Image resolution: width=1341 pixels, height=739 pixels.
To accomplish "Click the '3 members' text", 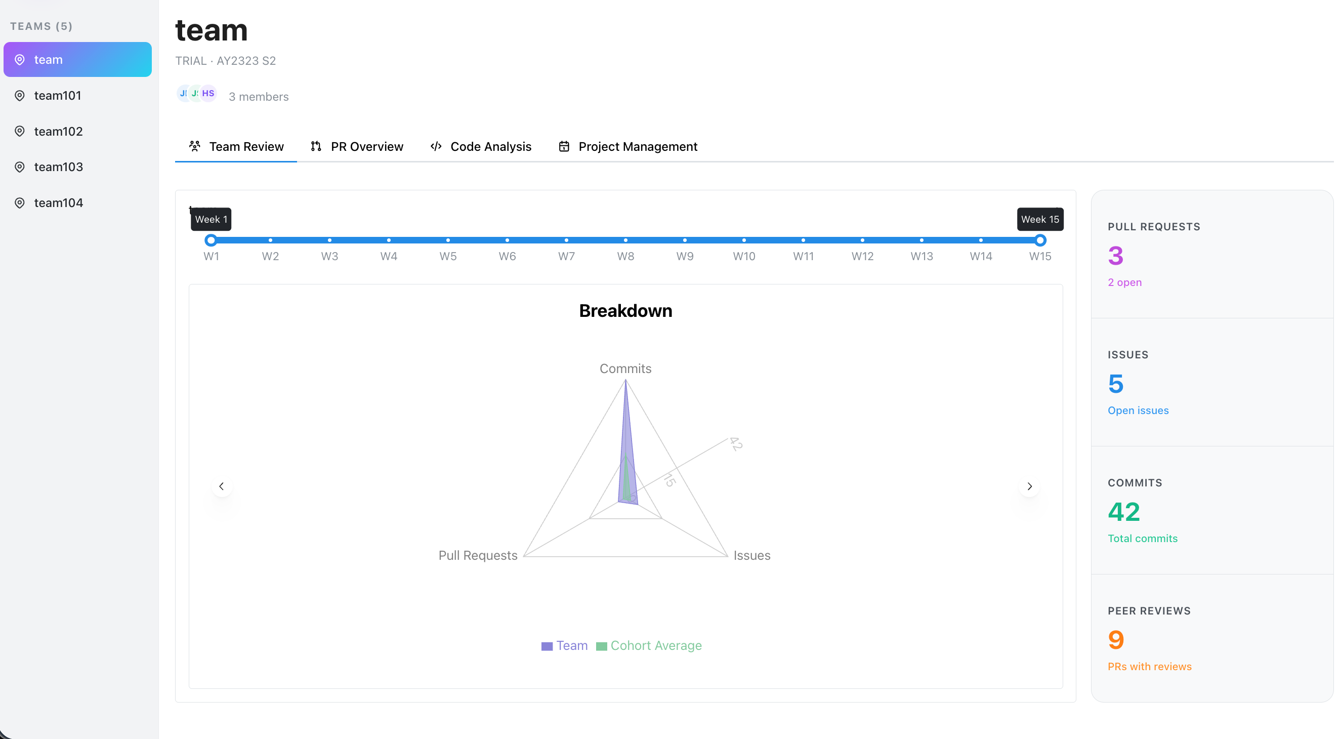I will pos(259,97).
